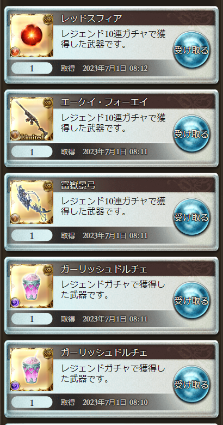
Task: Claim the 08:10 ガーリッシュドルチェ via 受け取る
Action: click(191, 384)
